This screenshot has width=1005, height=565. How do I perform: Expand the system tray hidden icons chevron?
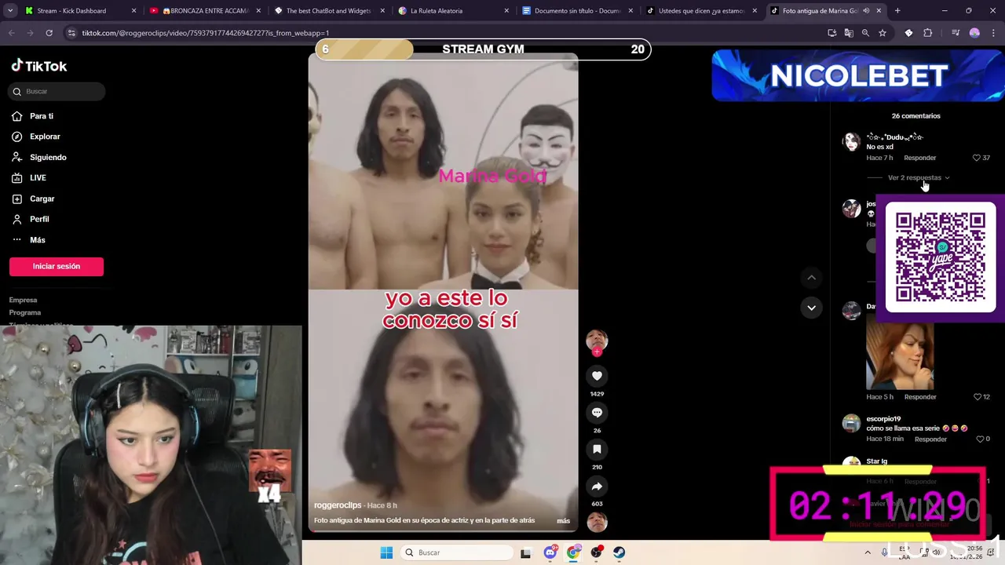[x=866, y=552]
